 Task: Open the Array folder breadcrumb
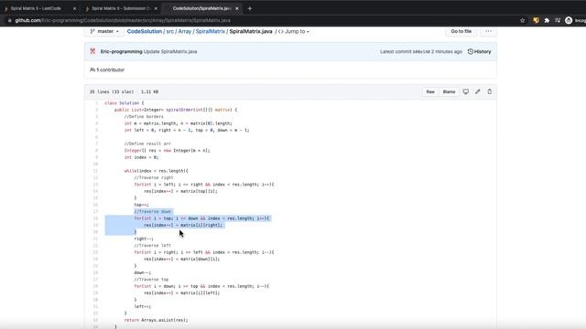click(185, 31)
